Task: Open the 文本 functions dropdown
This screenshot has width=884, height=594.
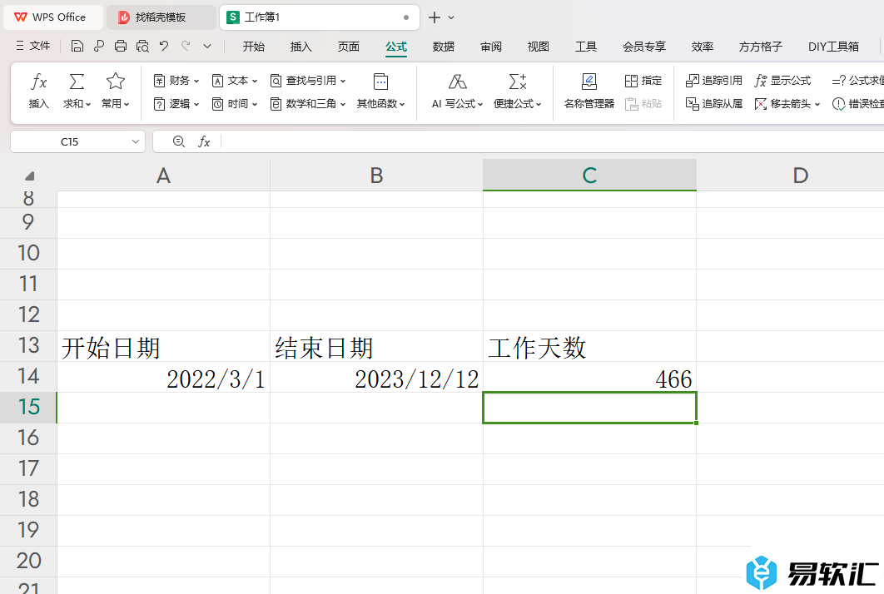Action: pos(235,81)
